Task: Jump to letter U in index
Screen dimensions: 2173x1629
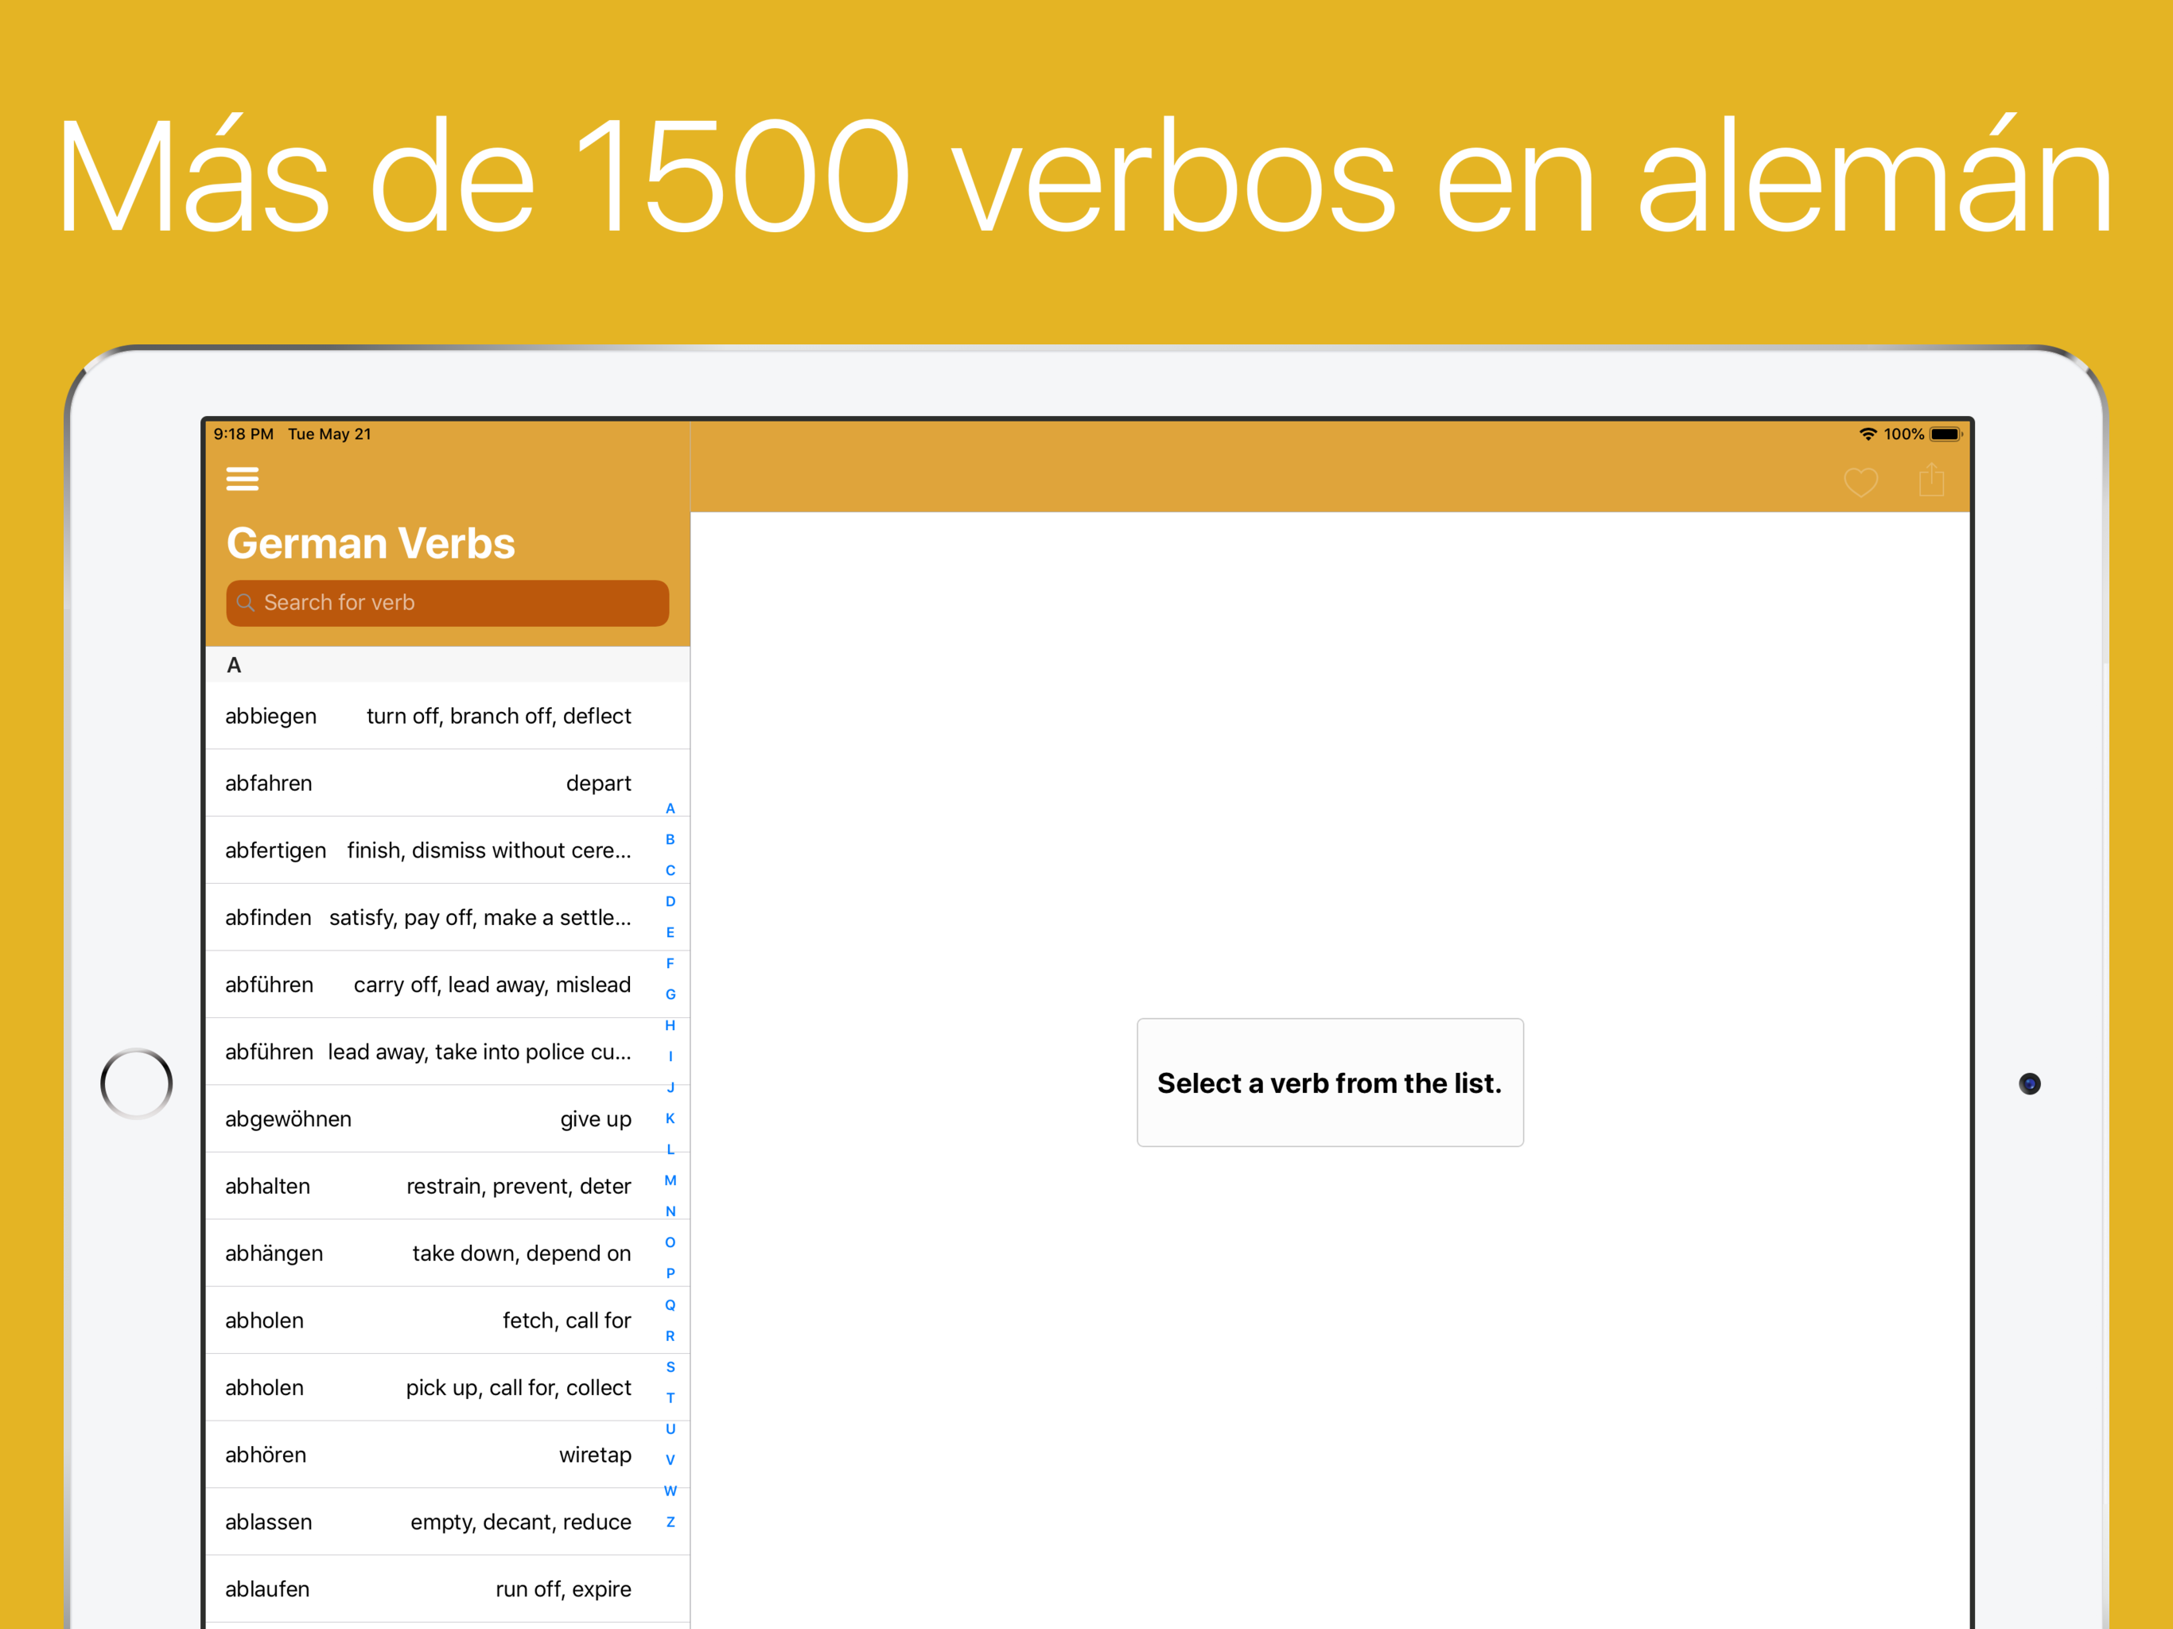Action: (670, 1429)
